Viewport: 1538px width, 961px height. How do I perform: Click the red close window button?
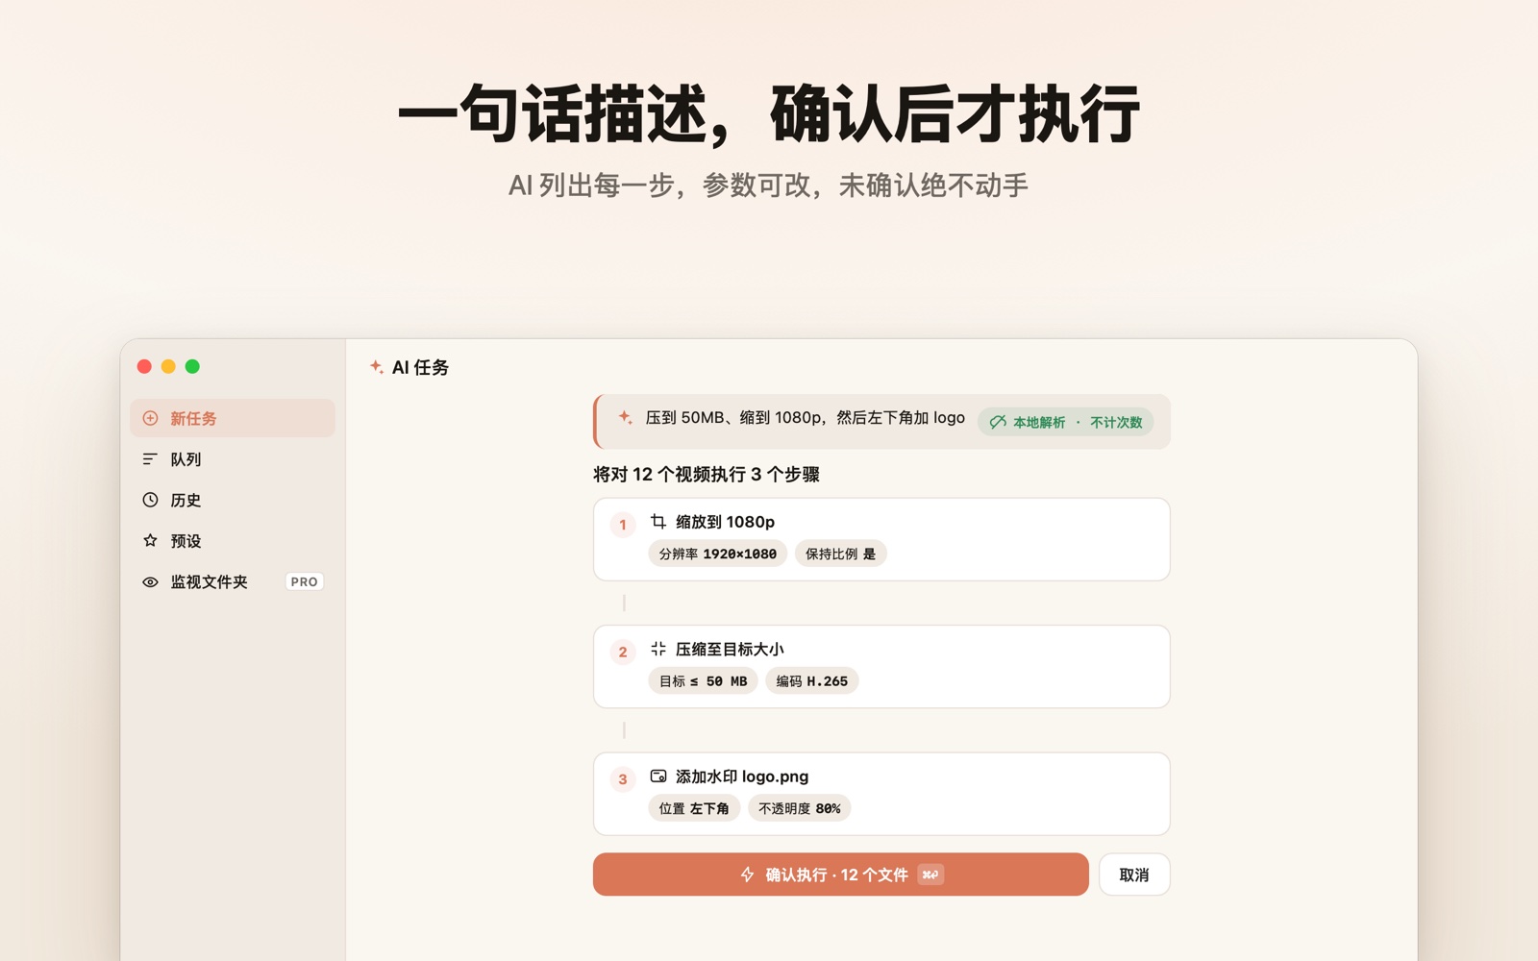144,366
